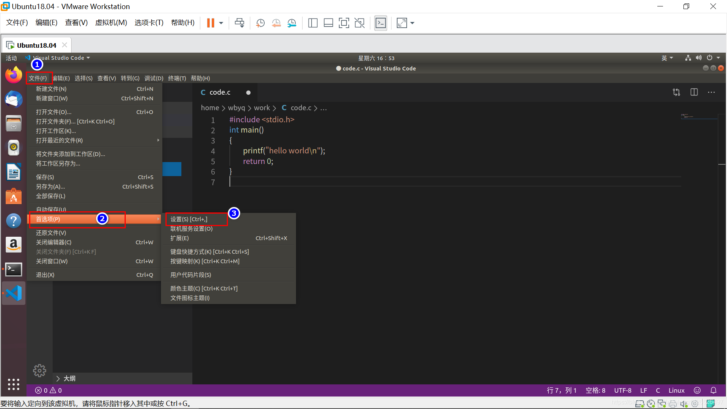727x409 pixels.
Task: Open the notifications bell in the status bar
Action: click(713, 390)
